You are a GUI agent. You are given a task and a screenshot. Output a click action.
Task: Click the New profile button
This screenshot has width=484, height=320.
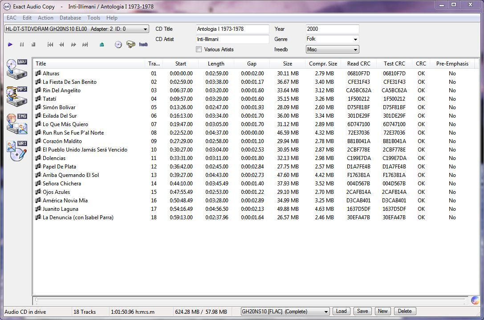click(x=383, y=311)
